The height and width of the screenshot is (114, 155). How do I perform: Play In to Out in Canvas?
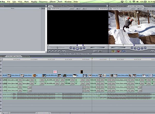pyautogui.click(x=135, y=48)
